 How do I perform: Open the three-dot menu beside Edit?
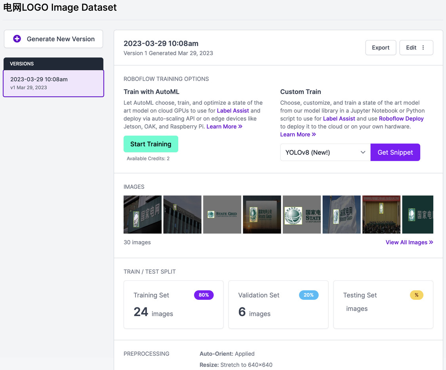pos(423,48)
